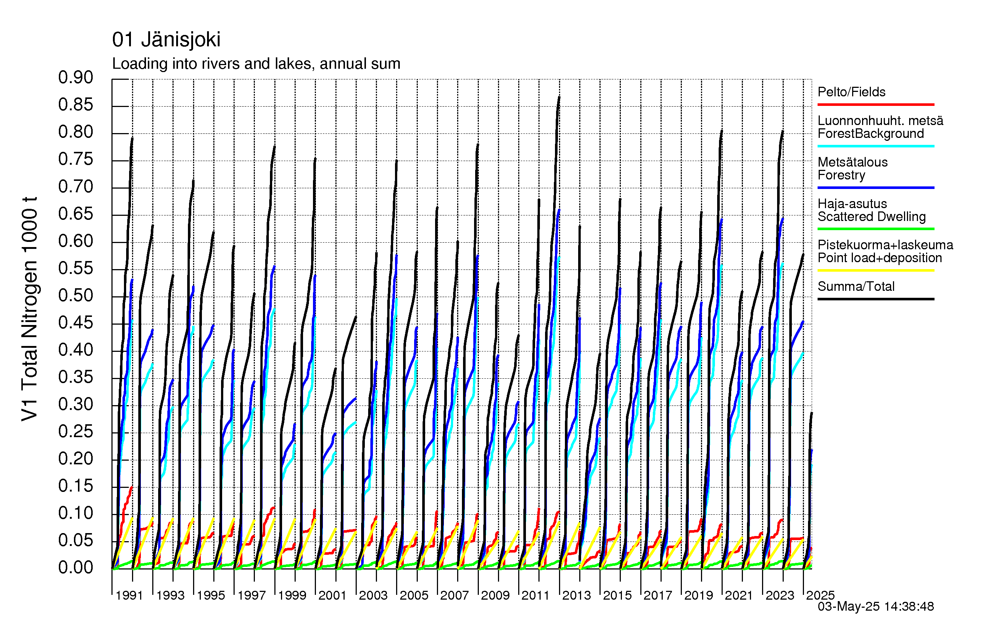The width and height of the screenshot is (993, 625).
Task: Click x-axis year label 2013
Action: click(577, 595)
